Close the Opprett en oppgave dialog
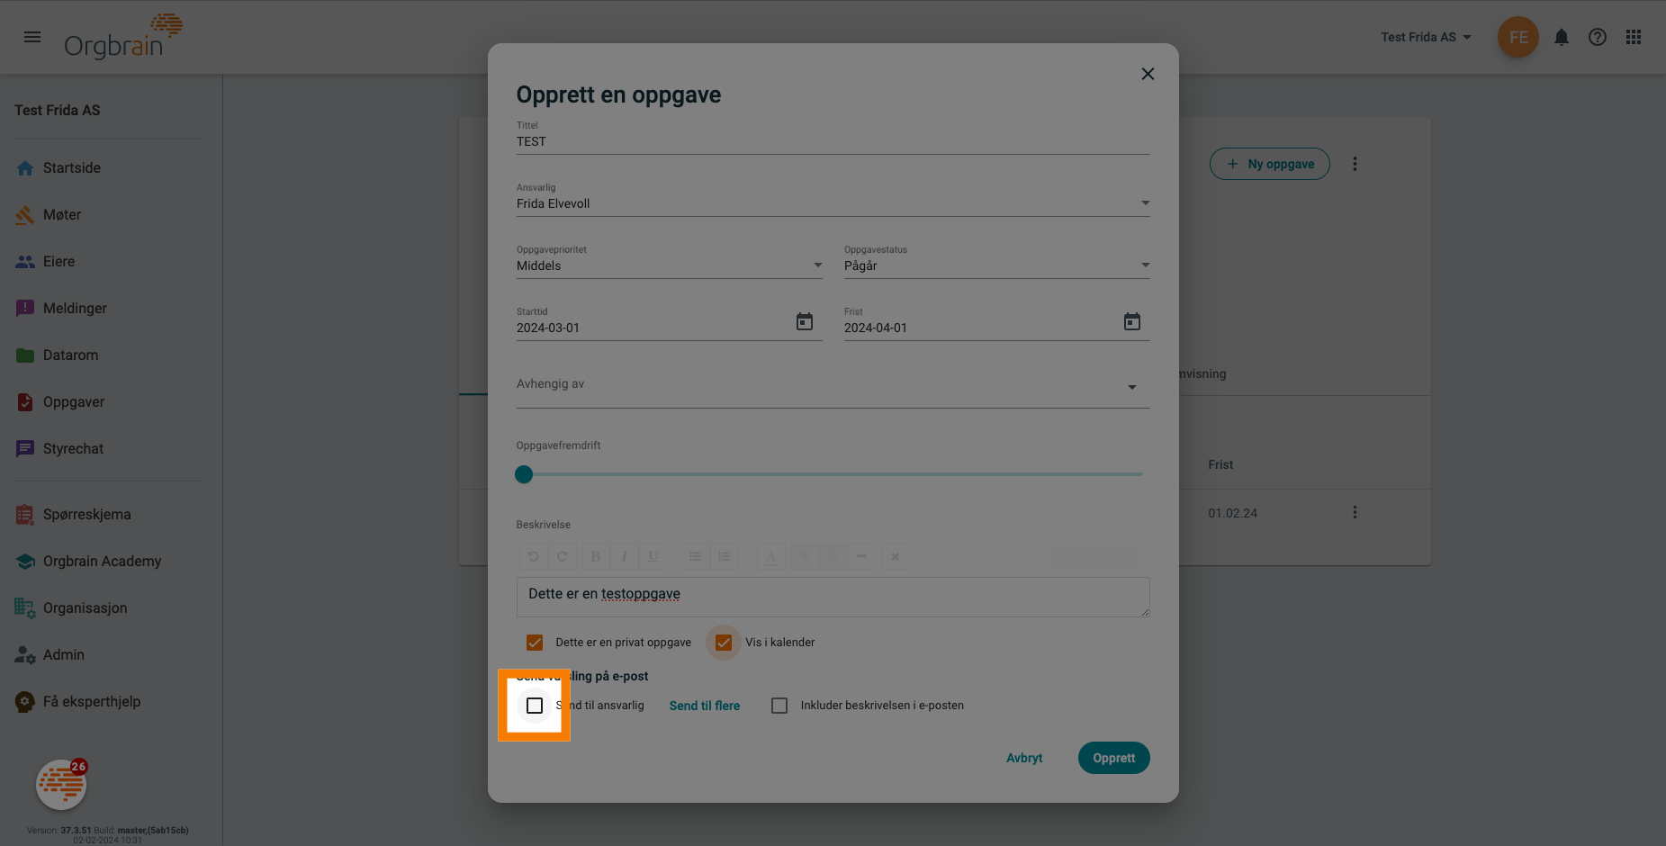1666x846 pixels. pos(1148,74)
